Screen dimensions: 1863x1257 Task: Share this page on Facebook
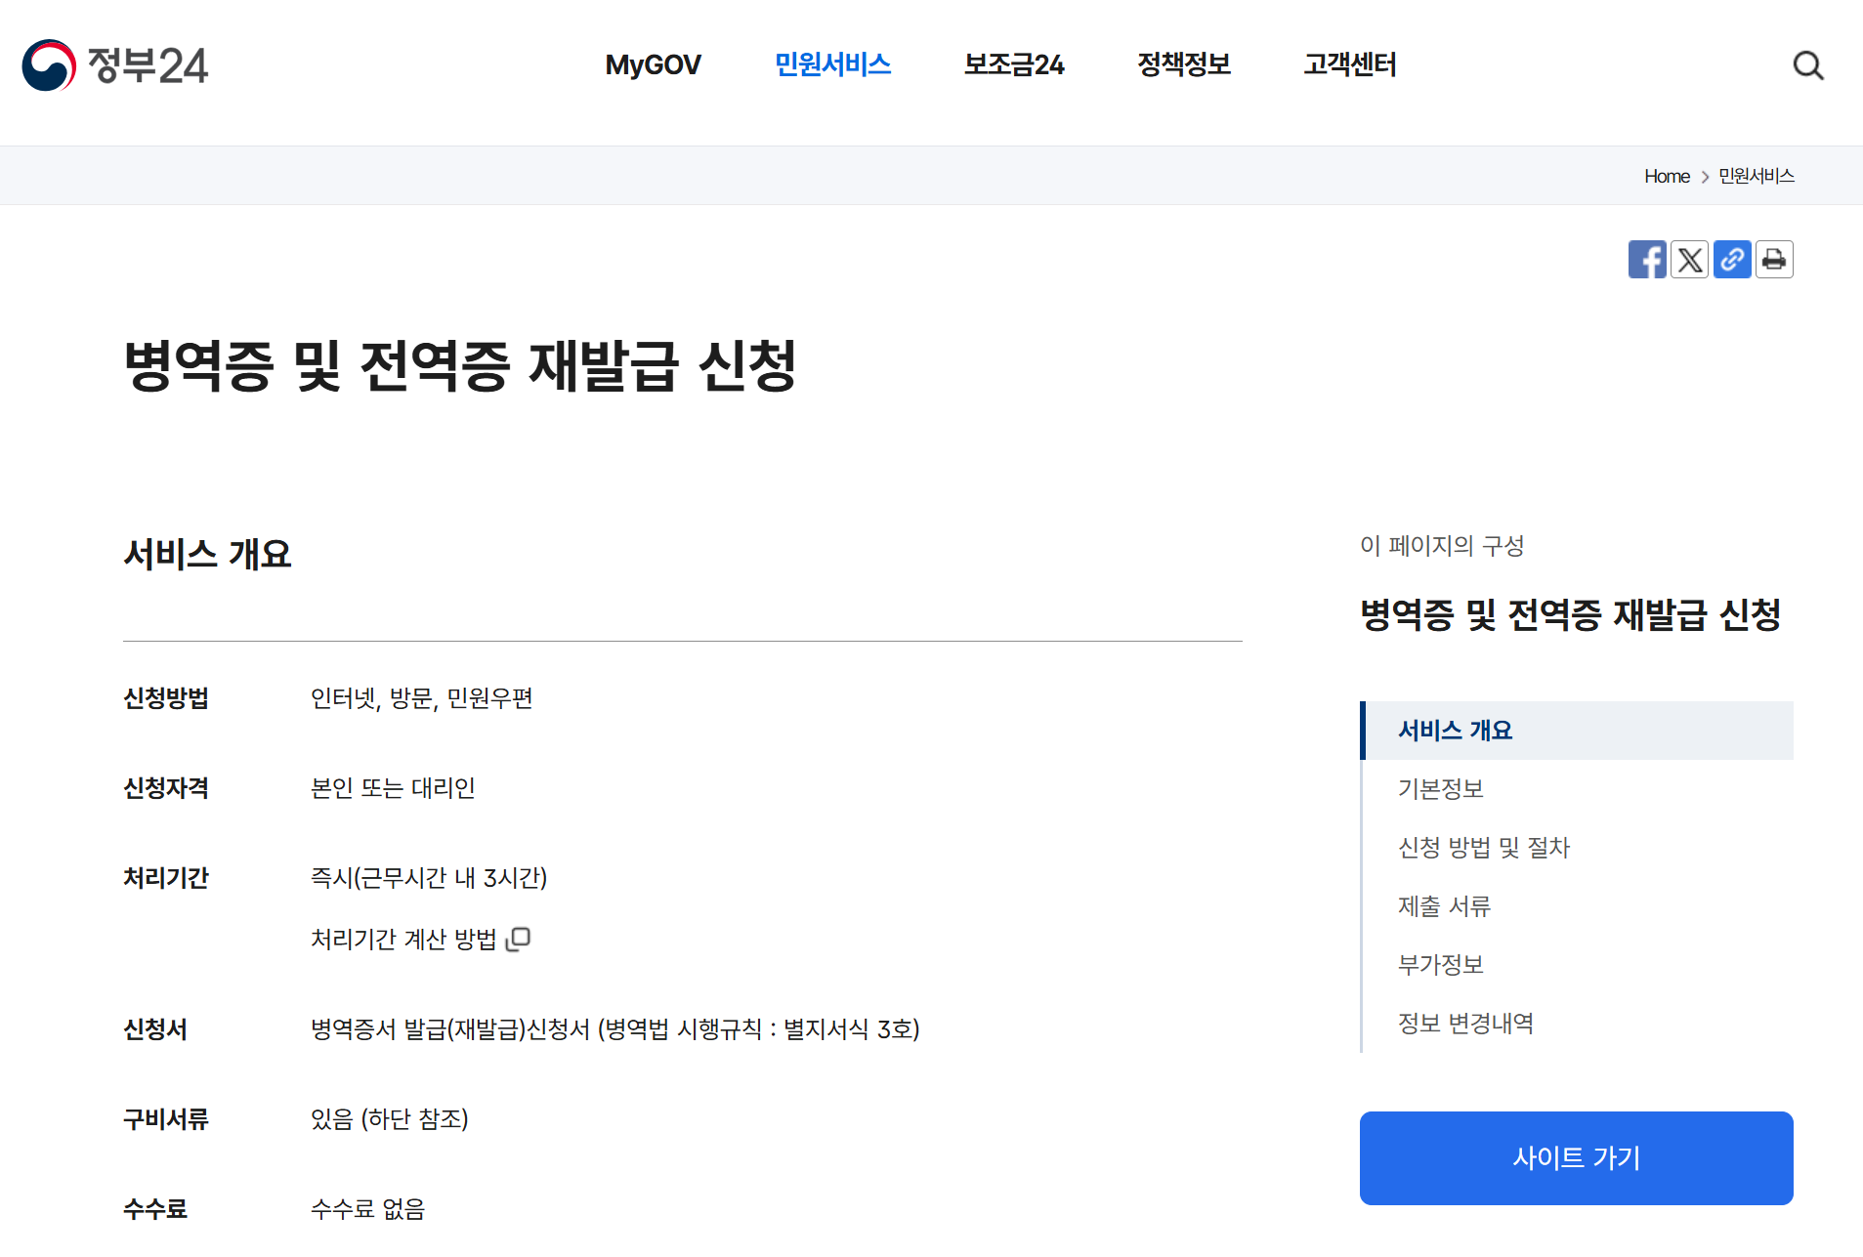tap(1648, 259)
